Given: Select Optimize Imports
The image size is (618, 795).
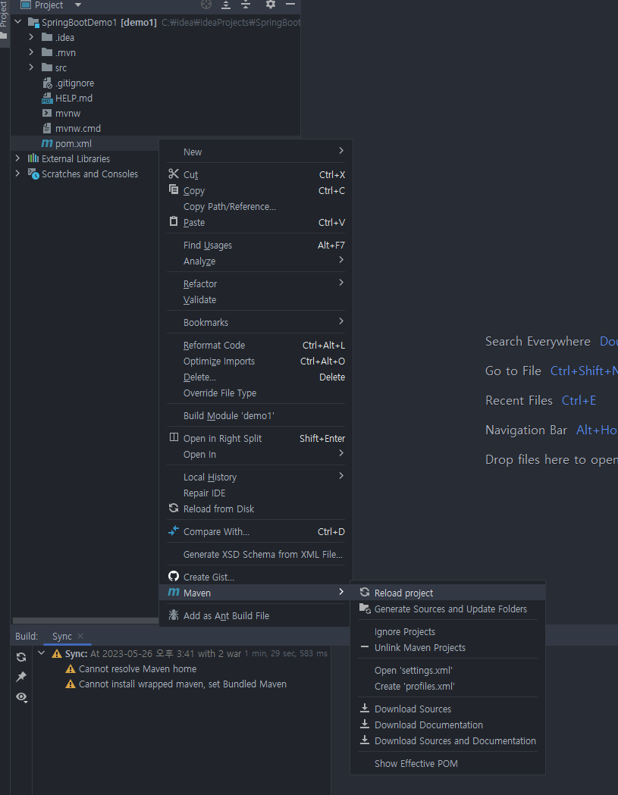Looking at the screenshot, I should 256,362.
